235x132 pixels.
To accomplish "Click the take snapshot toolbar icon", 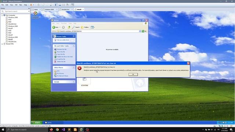I will coord(44,5).
